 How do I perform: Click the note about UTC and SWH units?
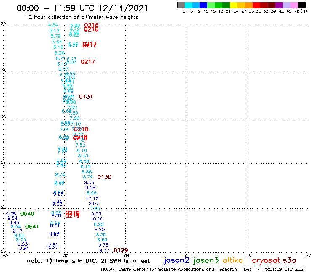click(88, 261)
